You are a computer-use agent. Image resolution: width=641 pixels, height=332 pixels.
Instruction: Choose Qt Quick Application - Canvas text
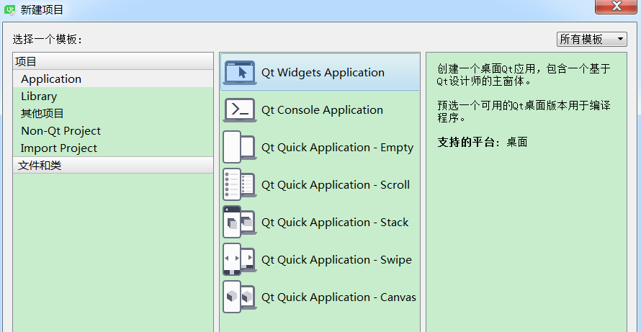339,297
